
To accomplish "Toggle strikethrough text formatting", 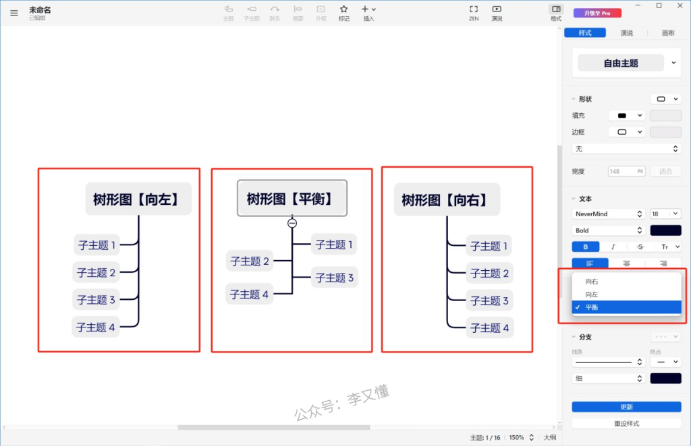I will tap(640, 247).
